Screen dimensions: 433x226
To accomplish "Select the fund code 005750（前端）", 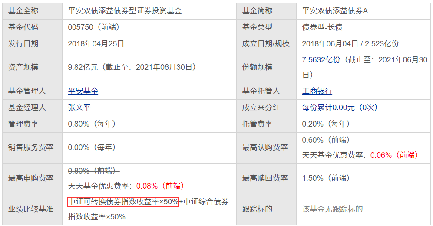I will coord(94,27).
